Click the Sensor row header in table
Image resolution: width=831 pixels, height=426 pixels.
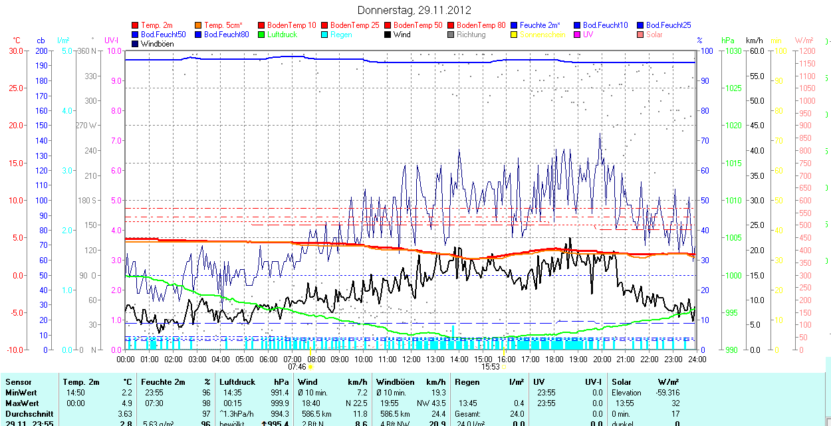click(18, 382)
